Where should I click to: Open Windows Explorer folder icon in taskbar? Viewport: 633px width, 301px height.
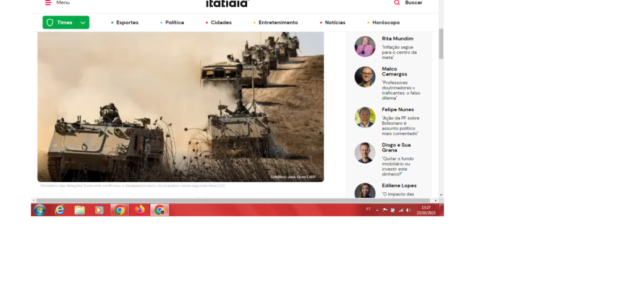click(79, 210)
